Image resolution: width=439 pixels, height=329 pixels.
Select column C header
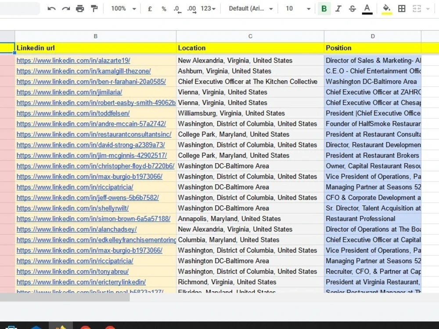250,36
